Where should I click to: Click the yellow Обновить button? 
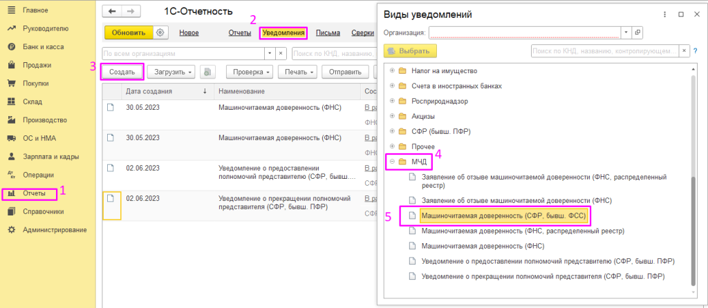point(129,33)
